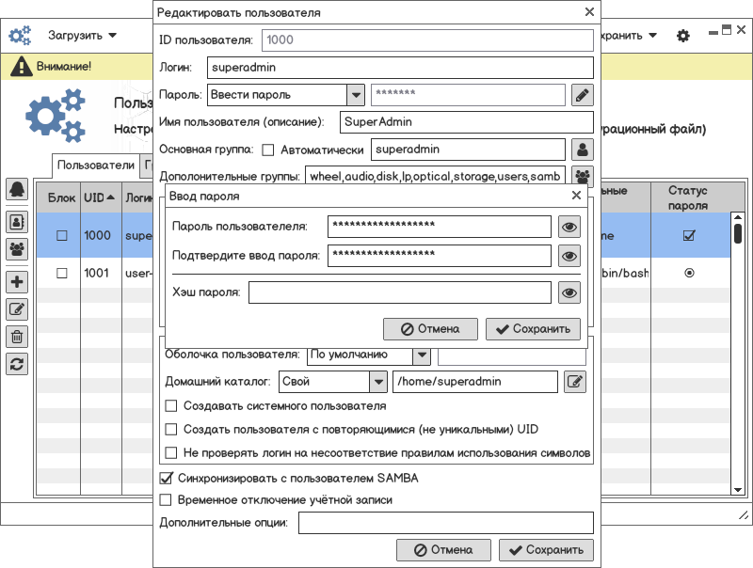
Task: Minimize the main window
Action: pos(713,32)
